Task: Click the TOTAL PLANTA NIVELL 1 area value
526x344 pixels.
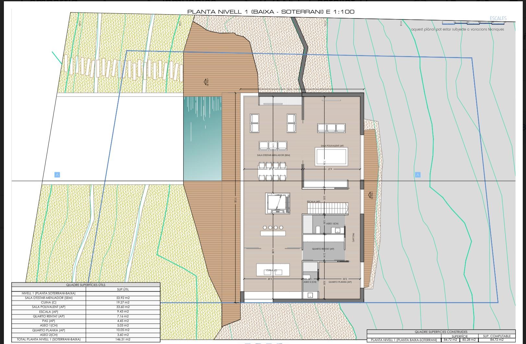Action: [x=123, y=339]
